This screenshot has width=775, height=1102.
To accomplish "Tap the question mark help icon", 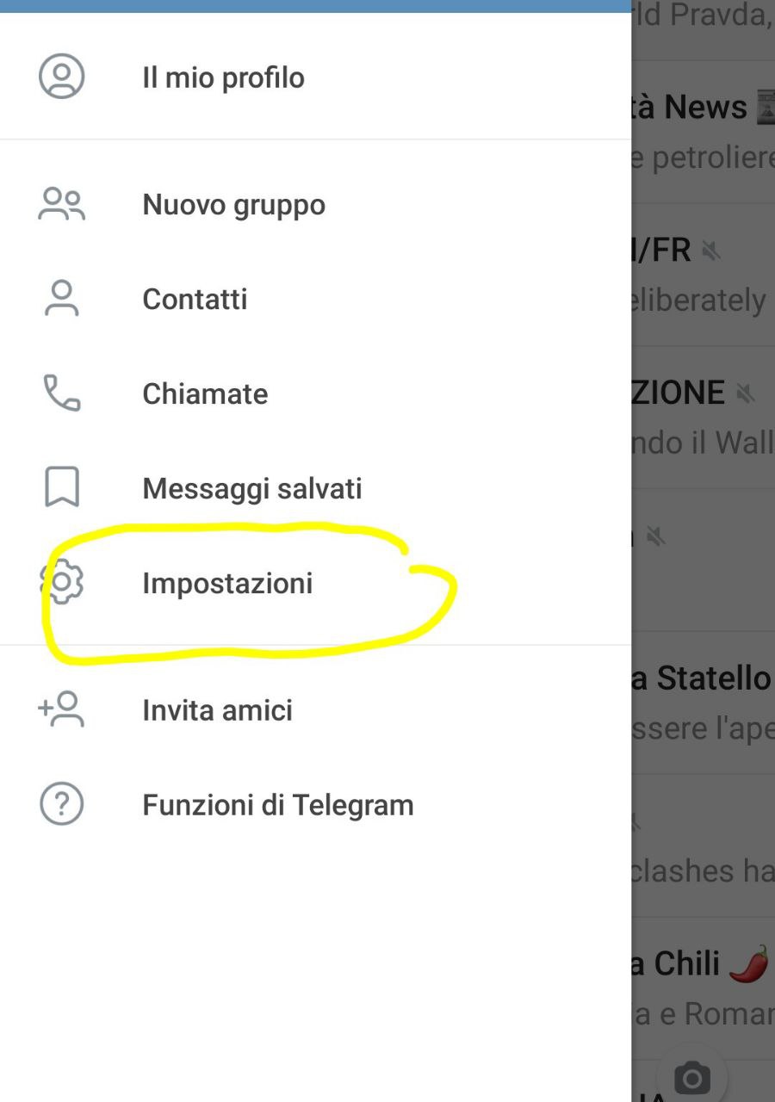I will [x=62, y=805].
